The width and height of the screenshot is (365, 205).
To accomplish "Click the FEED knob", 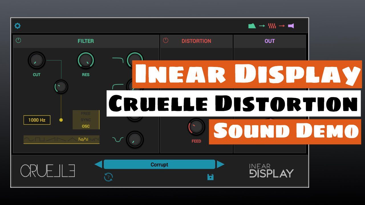I will (196, 127).
